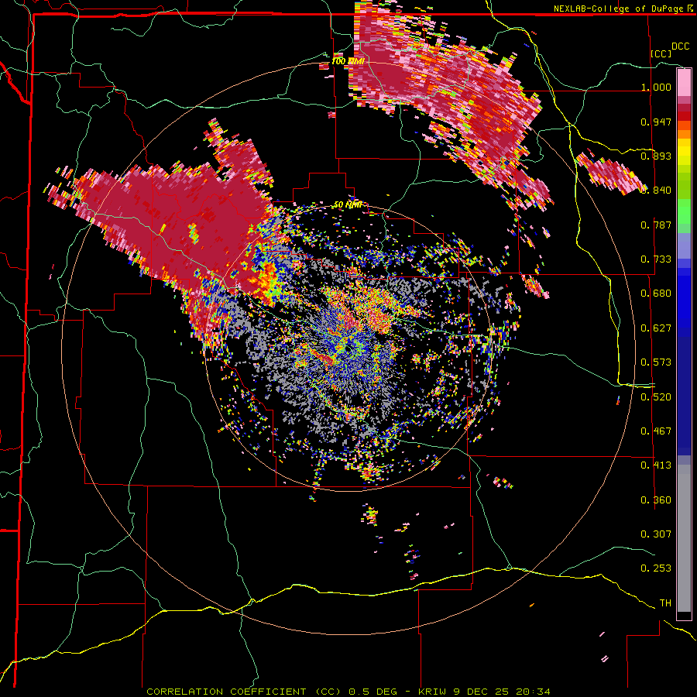Click the 0.840 scale label
This screenshot has height=697, width=697.
(x=656, y=191)
